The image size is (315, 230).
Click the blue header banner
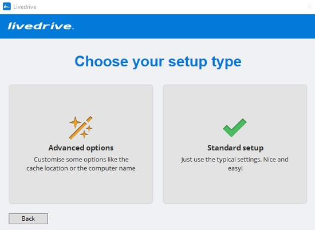pyautogui.click(x=157, y=26)
